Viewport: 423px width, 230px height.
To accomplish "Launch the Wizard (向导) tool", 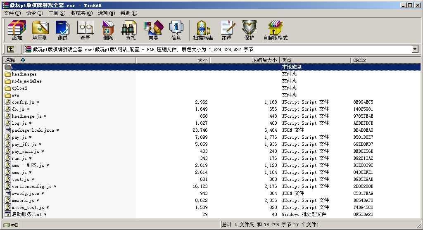I will (x=153, y=30).
